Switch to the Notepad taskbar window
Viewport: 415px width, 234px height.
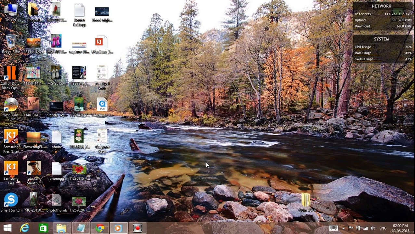pos(80,228)
